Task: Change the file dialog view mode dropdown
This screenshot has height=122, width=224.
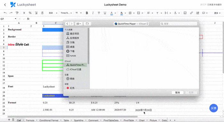Action: point(79,24)
